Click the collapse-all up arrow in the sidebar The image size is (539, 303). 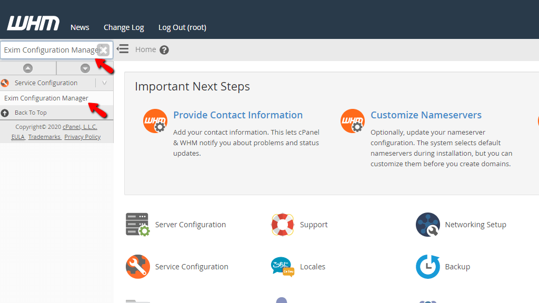28,68
